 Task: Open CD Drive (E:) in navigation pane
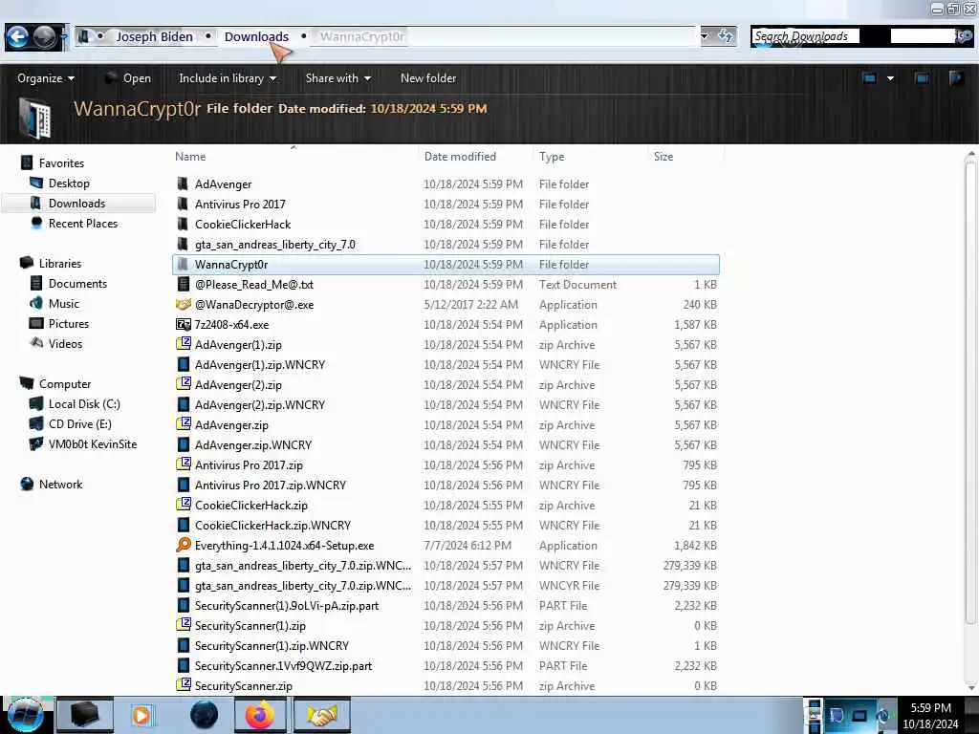pyautogui.click(x=80, y=423)
